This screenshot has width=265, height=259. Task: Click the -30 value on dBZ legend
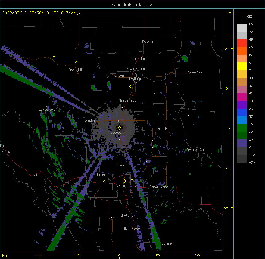(252, 162)
